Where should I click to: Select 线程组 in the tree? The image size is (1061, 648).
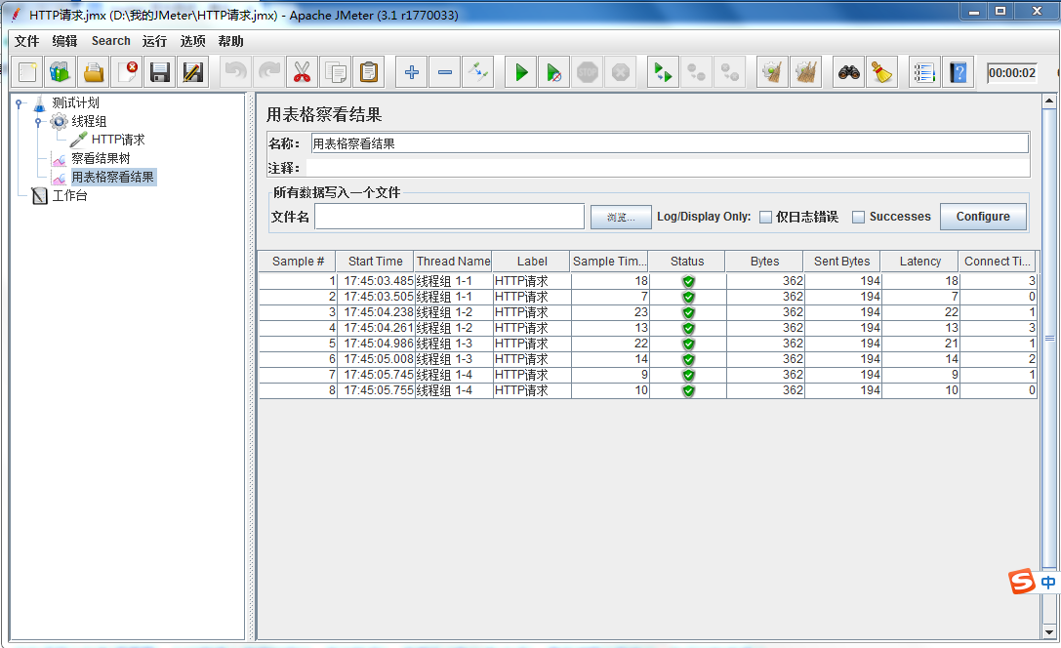[x=89, y=121]
